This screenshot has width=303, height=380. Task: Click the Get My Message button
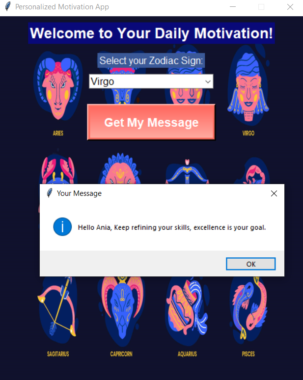pos(151,122)
